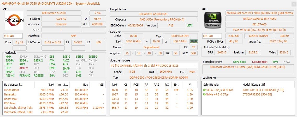Click the 7 nm process field

coord(98,13)
